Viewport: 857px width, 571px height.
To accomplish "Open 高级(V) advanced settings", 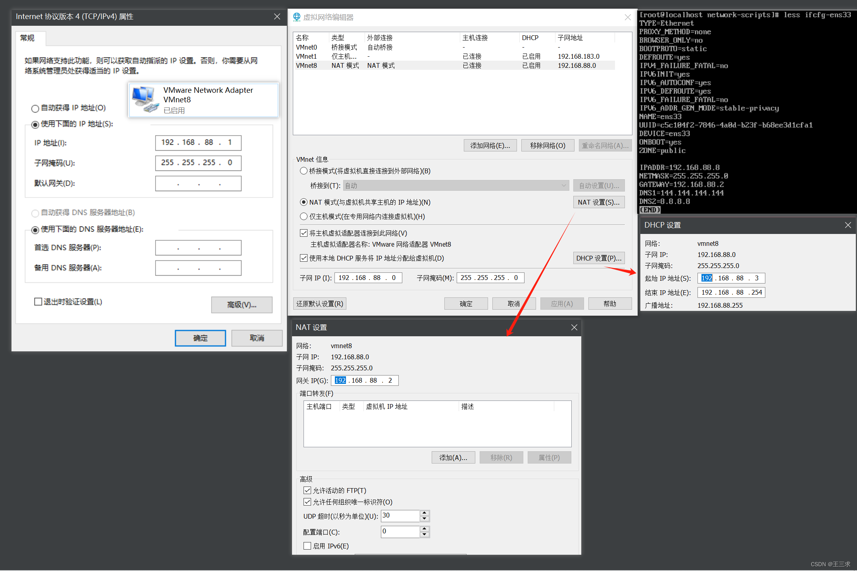I will click(241, 305).
